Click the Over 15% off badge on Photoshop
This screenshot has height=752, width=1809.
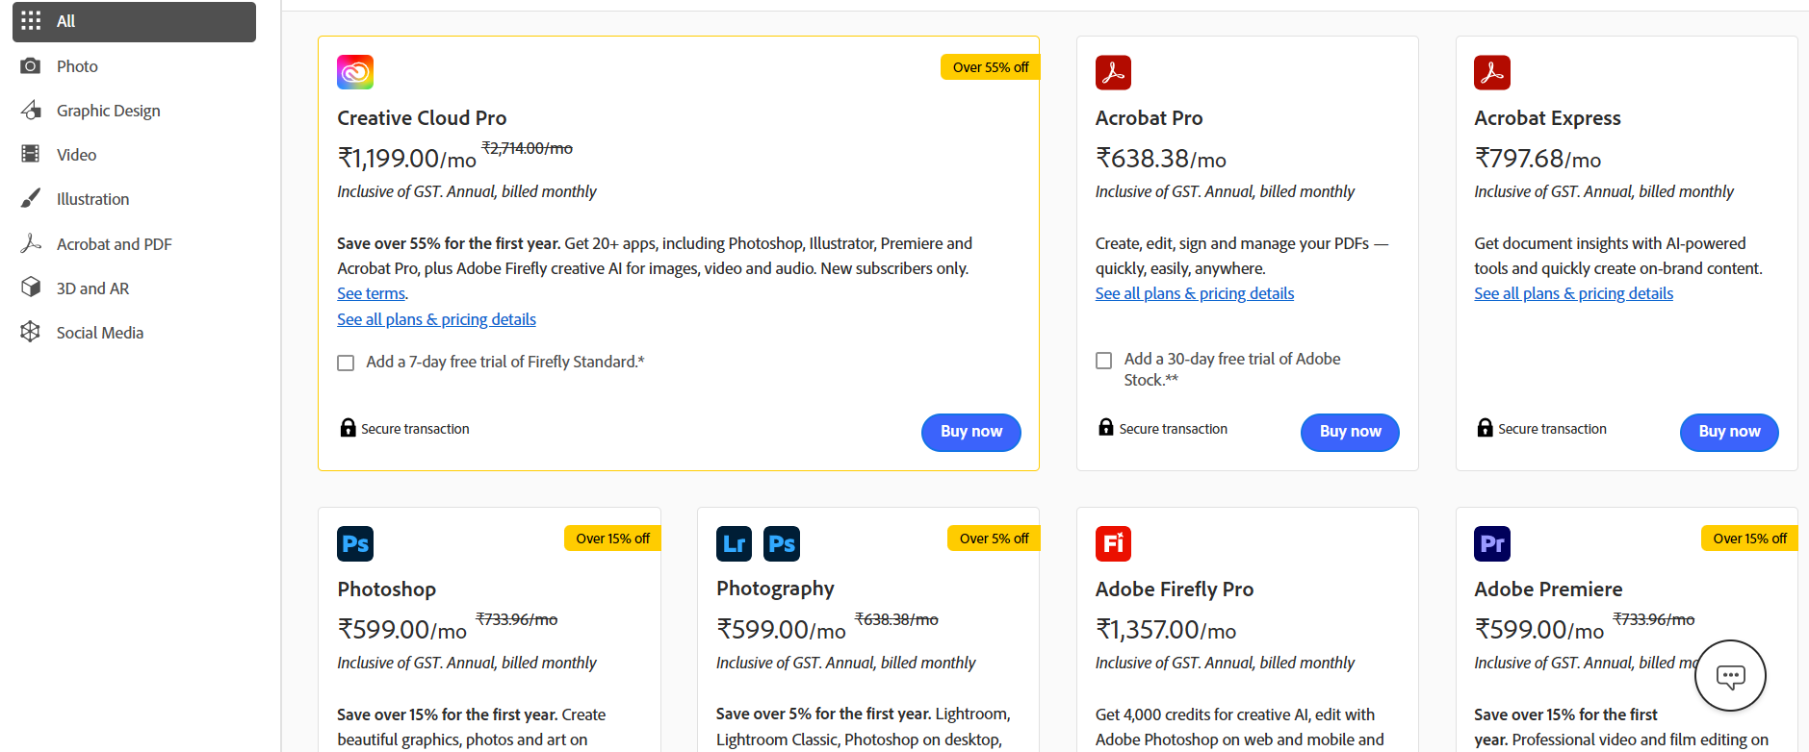[x=612, y=539]
